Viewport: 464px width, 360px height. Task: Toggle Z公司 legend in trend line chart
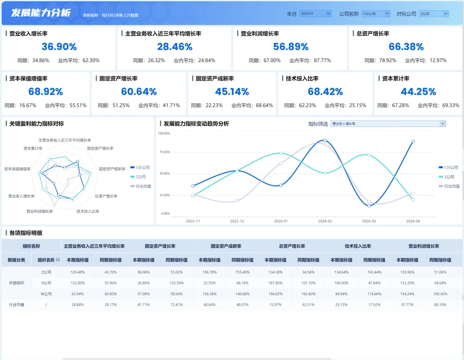tap(446, 177)
